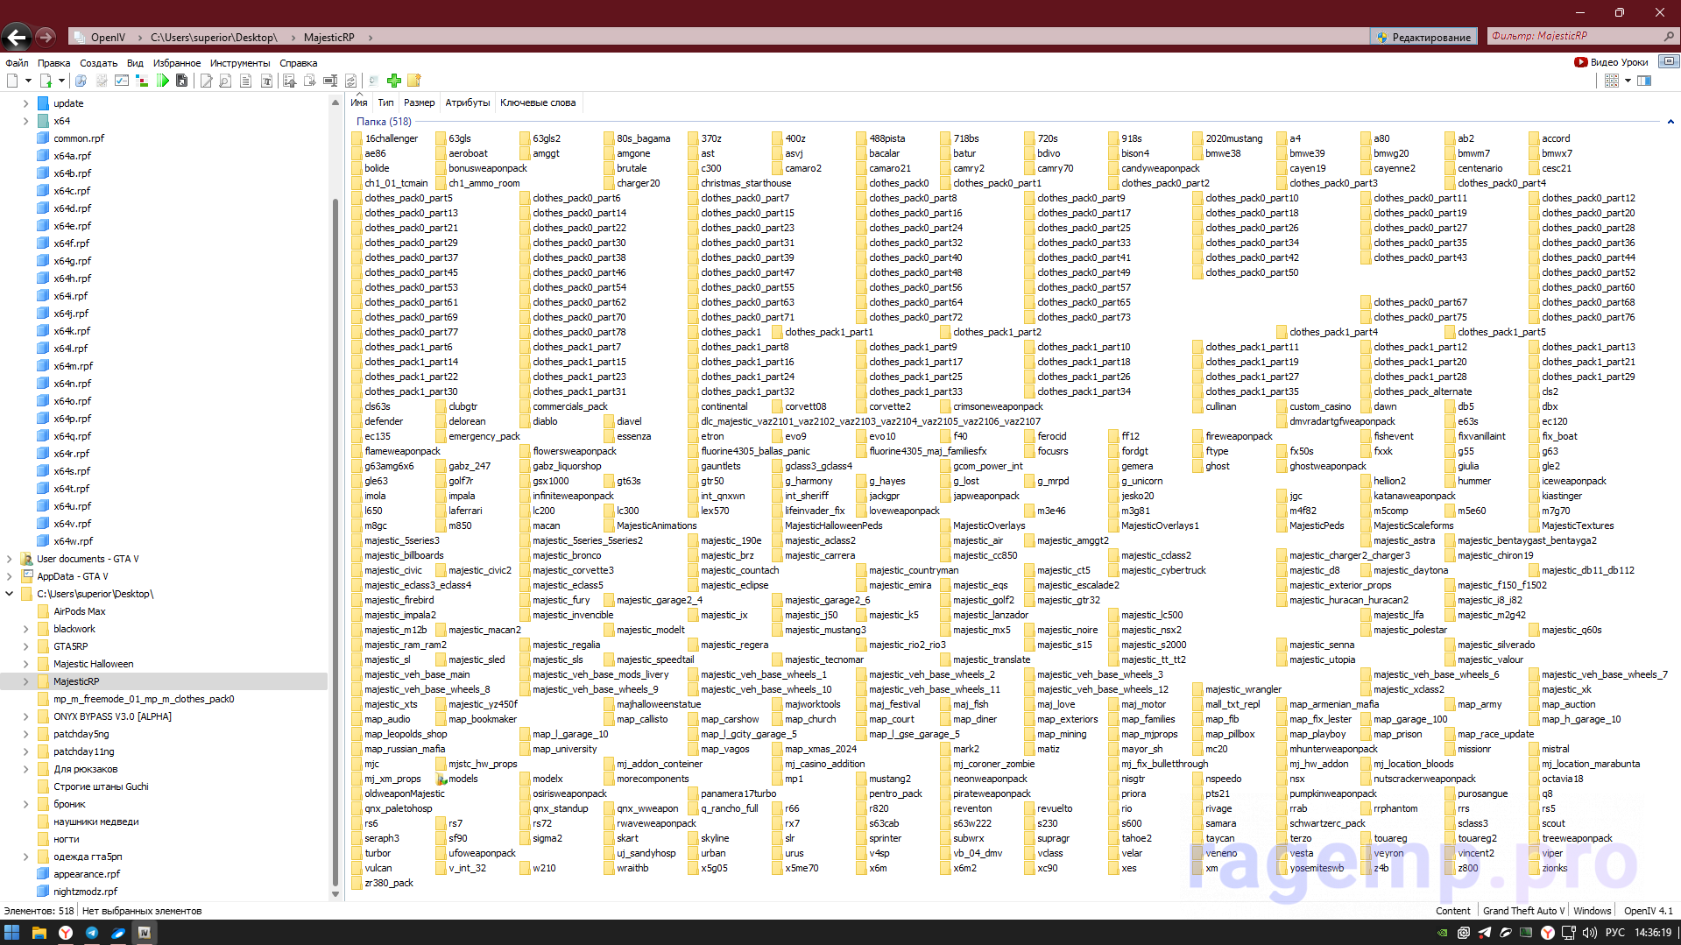Expand the update tree node

click(x=25, y=103)
